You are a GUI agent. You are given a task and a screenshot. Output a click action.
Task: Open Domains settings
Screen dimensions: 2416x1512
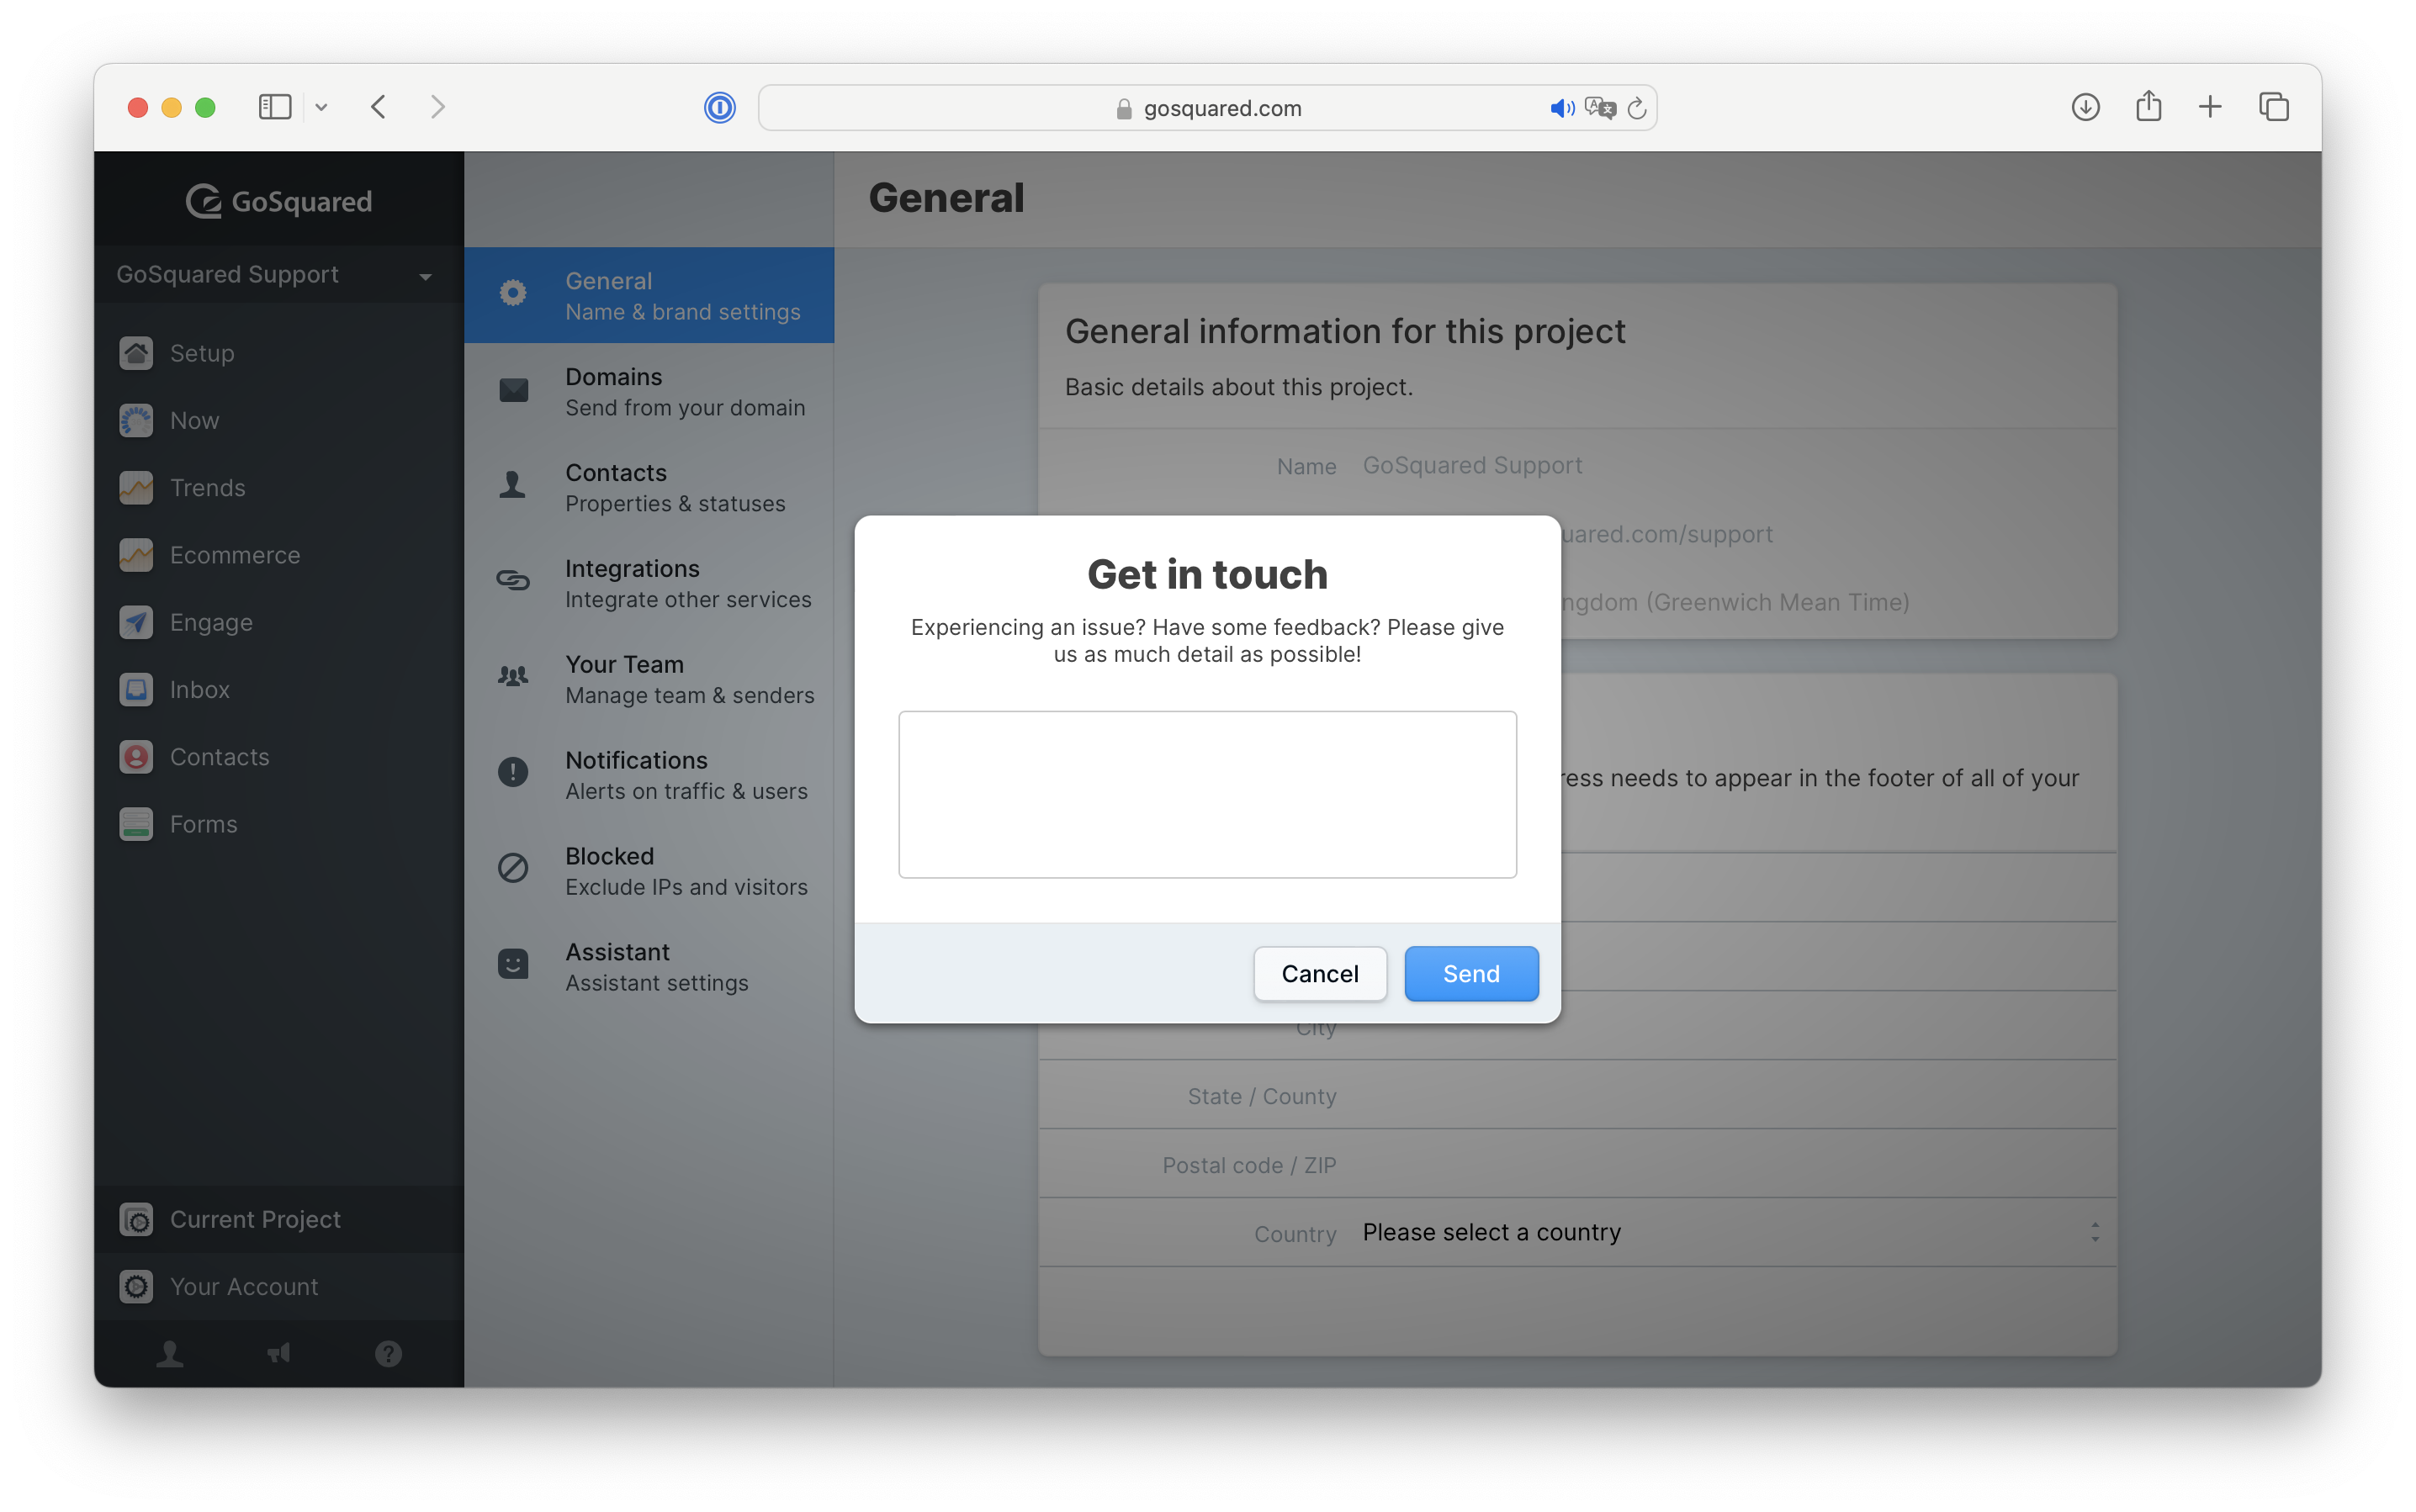649,391
